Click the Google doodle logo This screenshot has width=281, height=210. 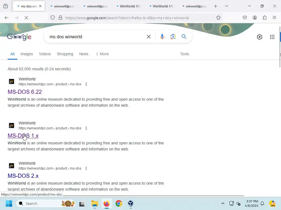(x=19, y=37)
